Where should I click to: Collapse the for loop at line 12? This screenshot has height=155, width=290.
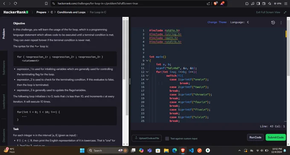click(147, 72)
